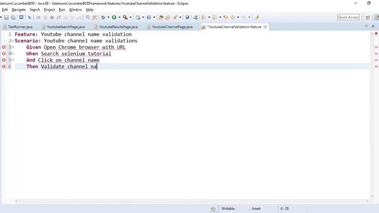Click the Open Type icon

coord(161,17)
